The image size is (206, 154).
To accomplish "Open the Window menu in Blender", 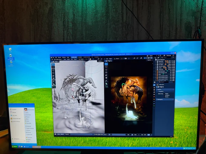I will [x=64, y=57].
